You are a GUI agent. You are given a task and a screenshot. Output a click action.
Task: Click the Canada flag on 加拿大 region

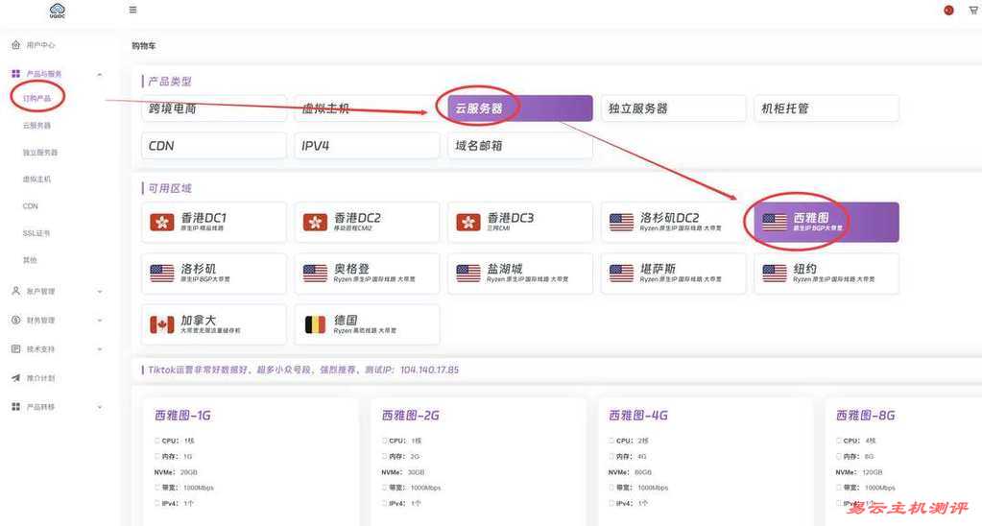click(162, 324)
